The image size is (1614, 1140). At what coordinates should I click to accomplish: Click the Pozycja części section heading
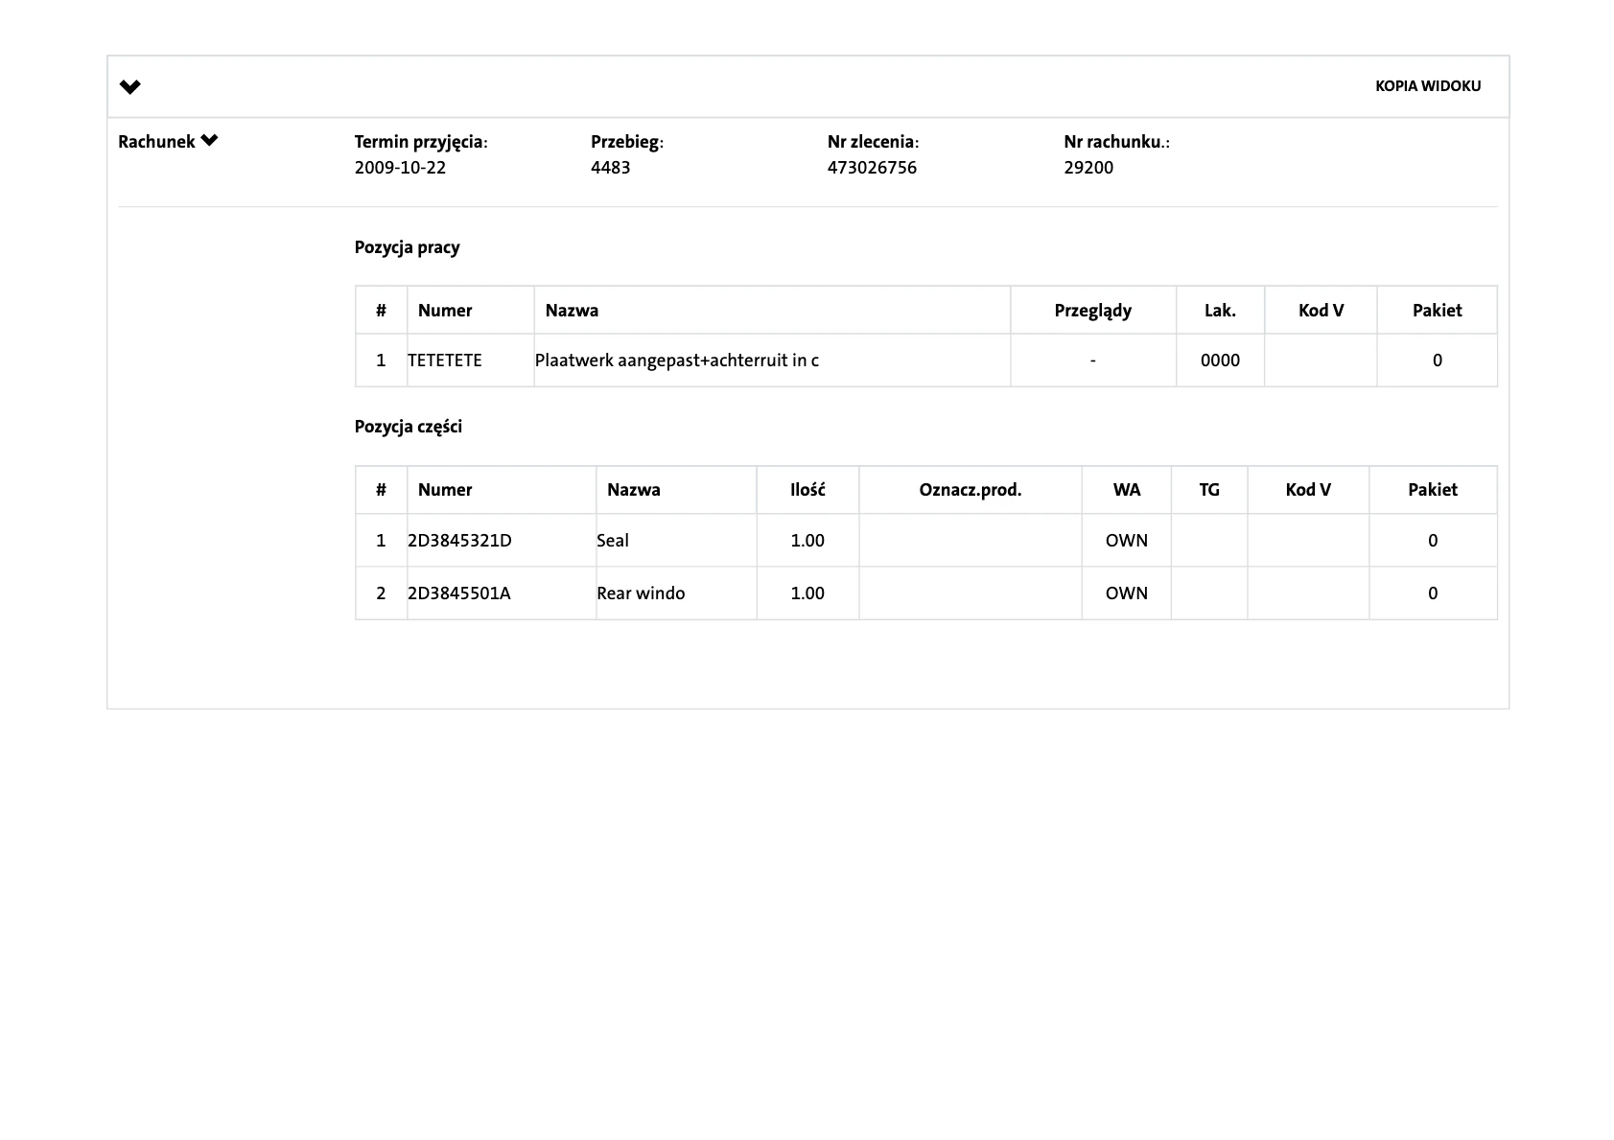point(409,427)
